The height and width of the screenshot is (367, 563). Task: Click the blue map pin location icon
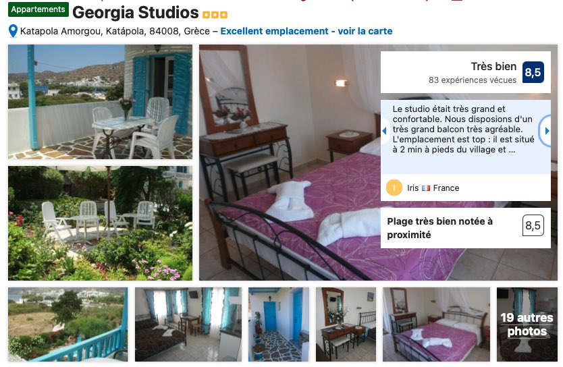pos(13,31)
